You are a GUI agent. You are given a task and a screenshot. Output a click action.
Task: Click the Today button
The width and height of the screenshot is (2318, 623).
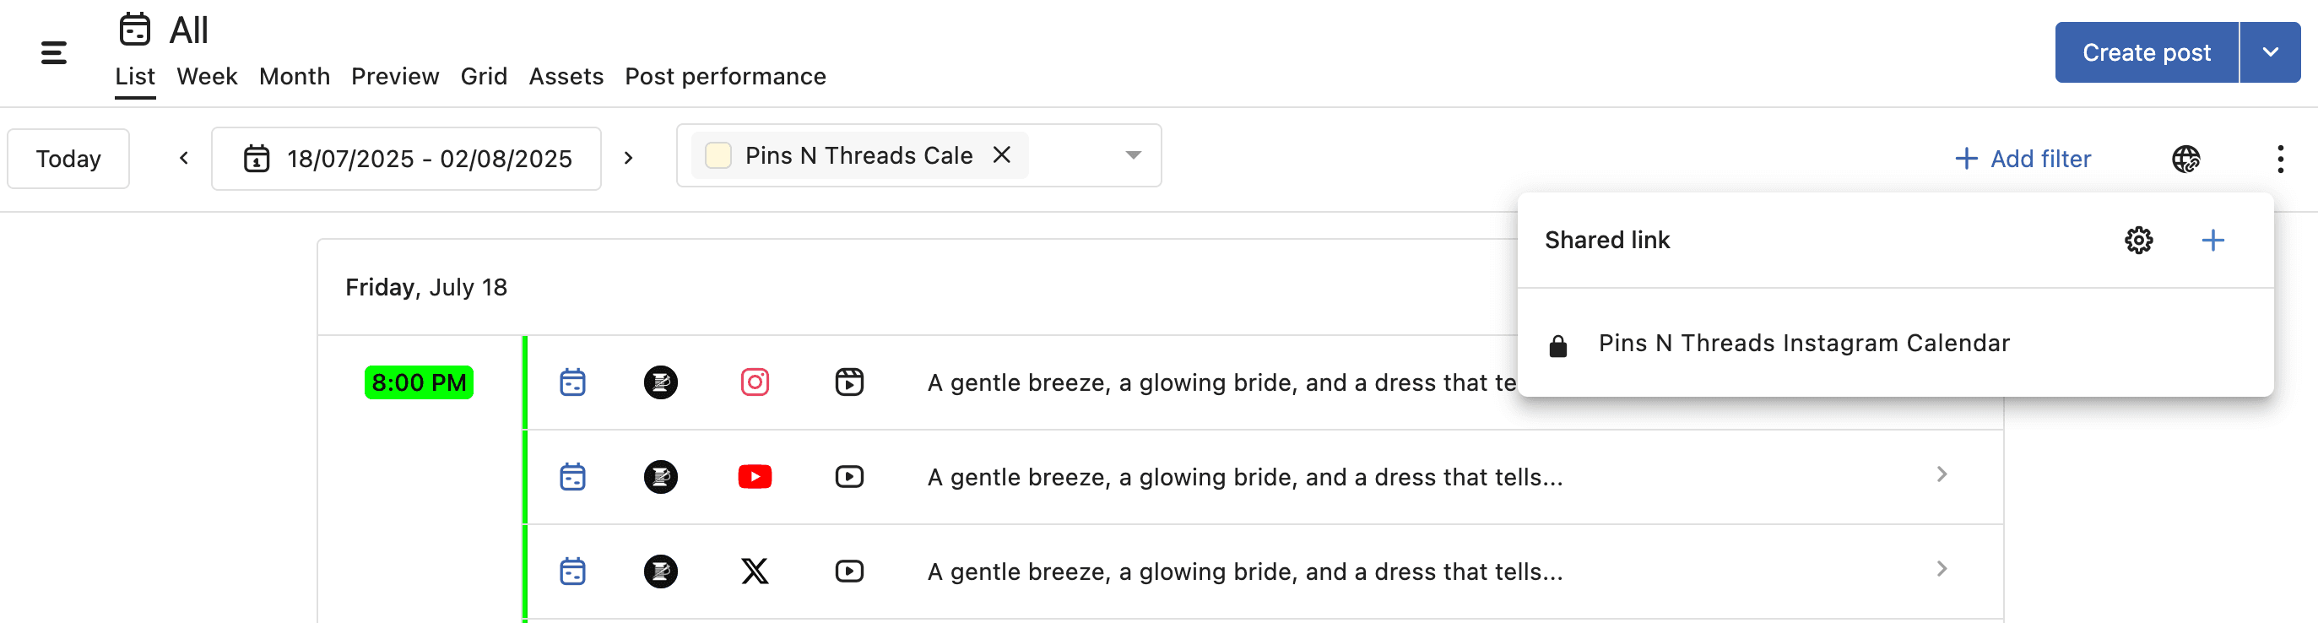[68, 160]
